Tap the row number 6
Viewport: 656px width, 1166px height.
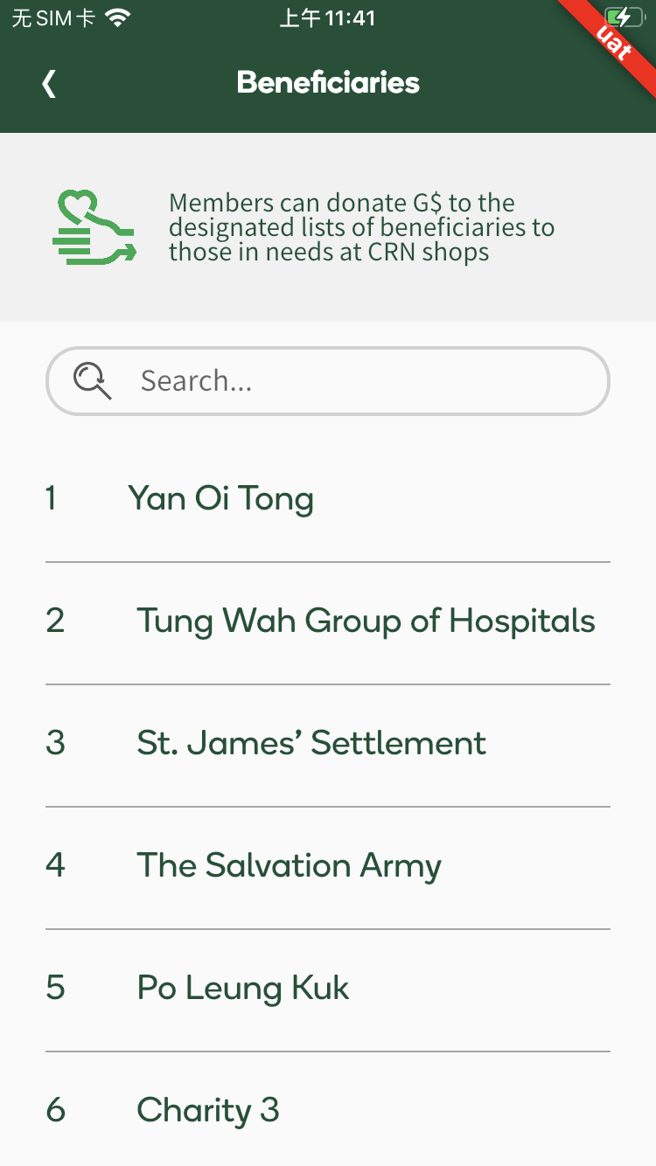(55, 1110)
